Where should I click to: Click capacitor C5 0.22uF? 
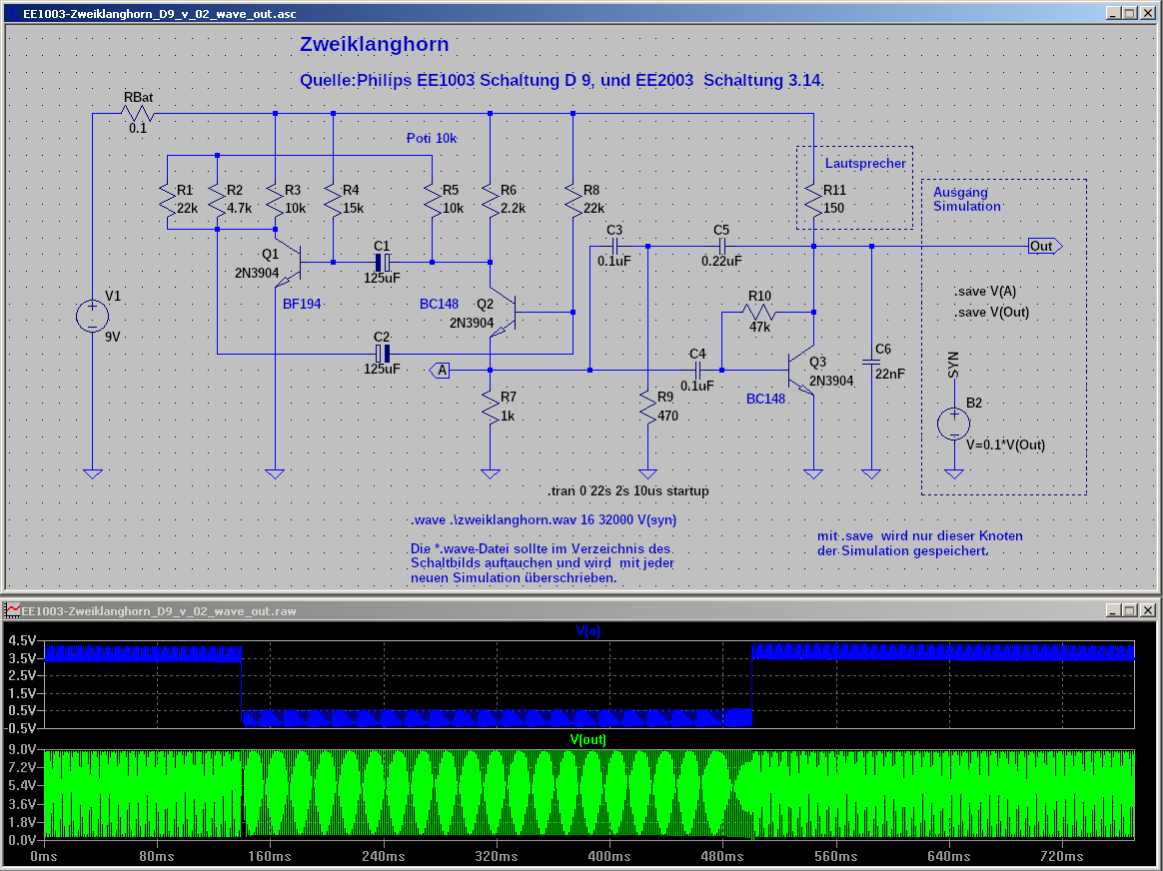(721, 246)
